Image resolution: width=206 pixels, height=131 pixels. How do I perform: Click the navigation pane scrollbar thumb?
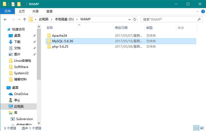(39, 54)
